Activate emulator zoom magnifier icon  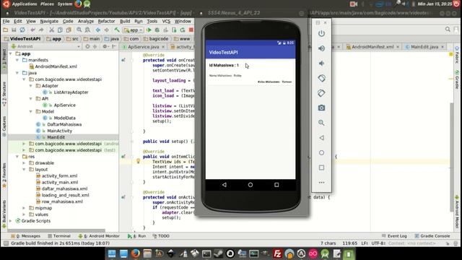click(x=321, y=123)
